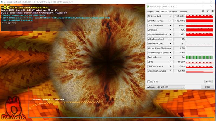Click the GPU-Z refresh icon

click(208, 11)
